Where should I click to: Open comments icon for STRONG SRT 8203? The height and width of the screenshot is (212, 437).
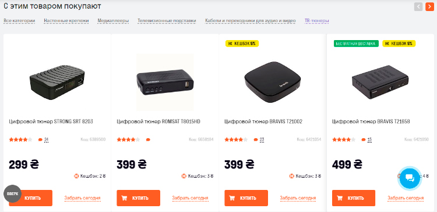(40, 140)
